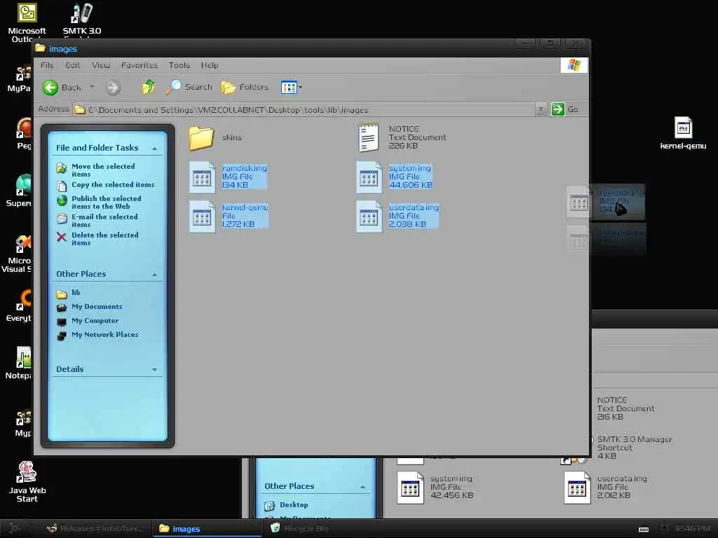Collapse the Other Places panel
718x538 pixels.
[x=154, y=275]
